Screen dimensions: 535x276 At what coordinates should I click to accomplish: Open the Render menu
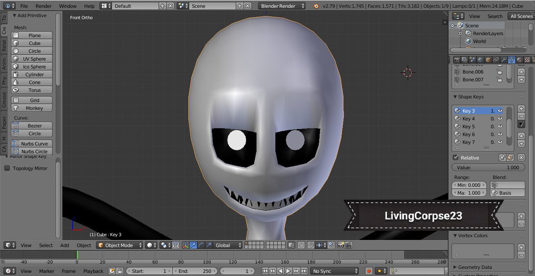click(44, 6)
